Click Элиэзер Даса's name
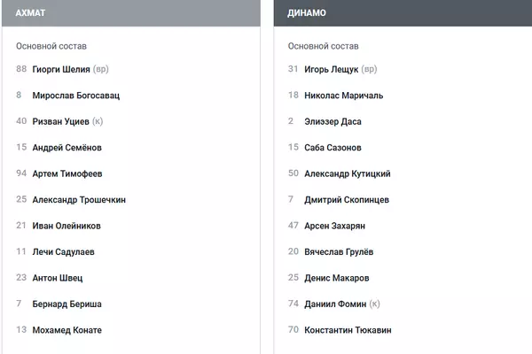Viewport: 532px width, 354px height. (332, 121)
